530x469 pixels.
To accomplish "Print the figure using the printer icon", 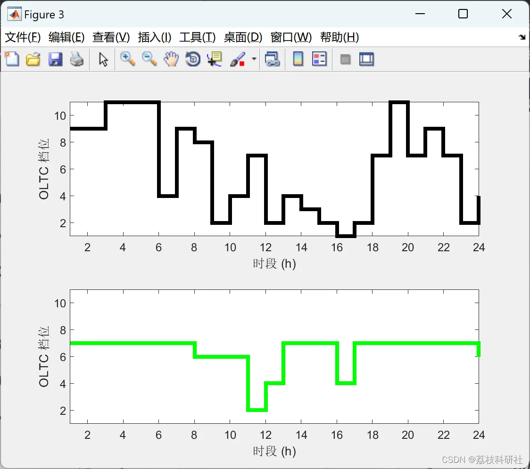I will click(77, 59).
